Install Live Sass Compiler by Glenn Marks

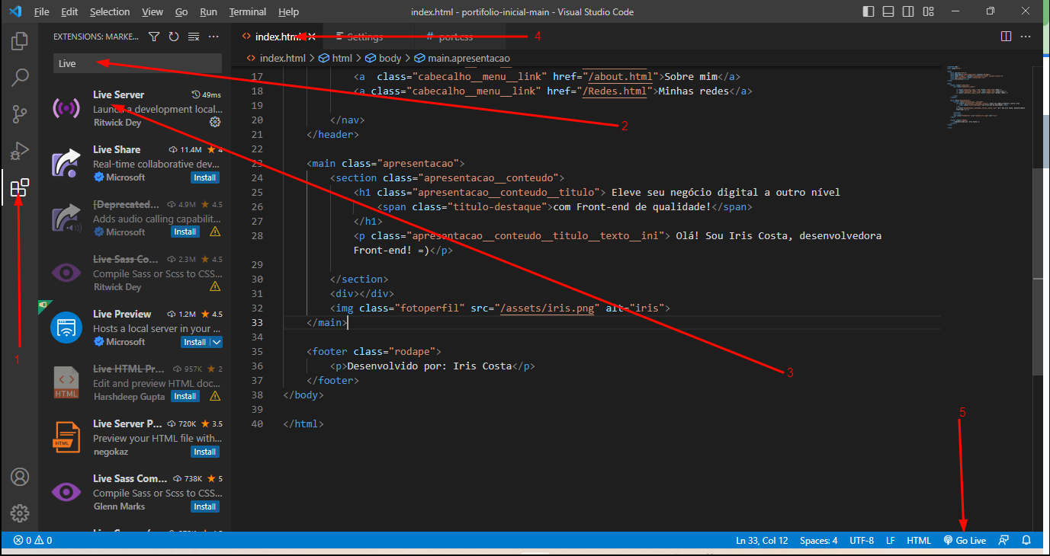point(204,506)
